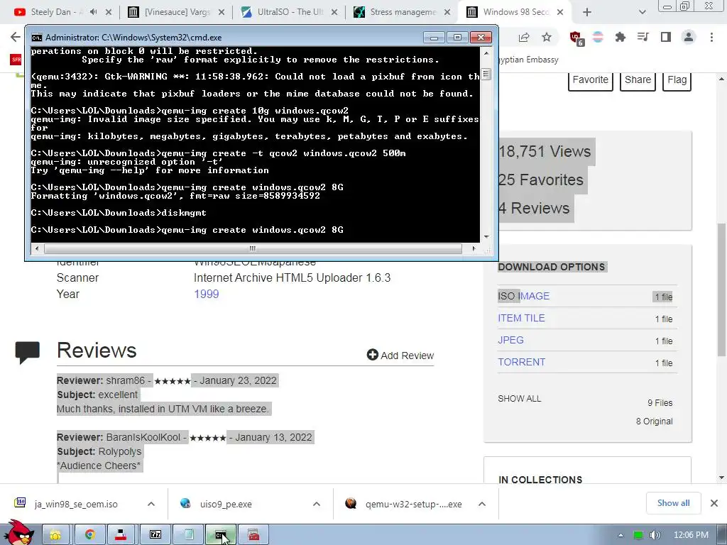The height and width of the screenshot is (545, 727).
Task: Click cmd vertical scrollbar up arrow
Action: (x=486, y=53)
